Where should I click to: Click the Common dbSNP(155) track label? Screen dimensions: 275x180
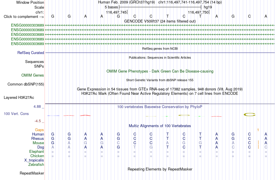point(25,84)
